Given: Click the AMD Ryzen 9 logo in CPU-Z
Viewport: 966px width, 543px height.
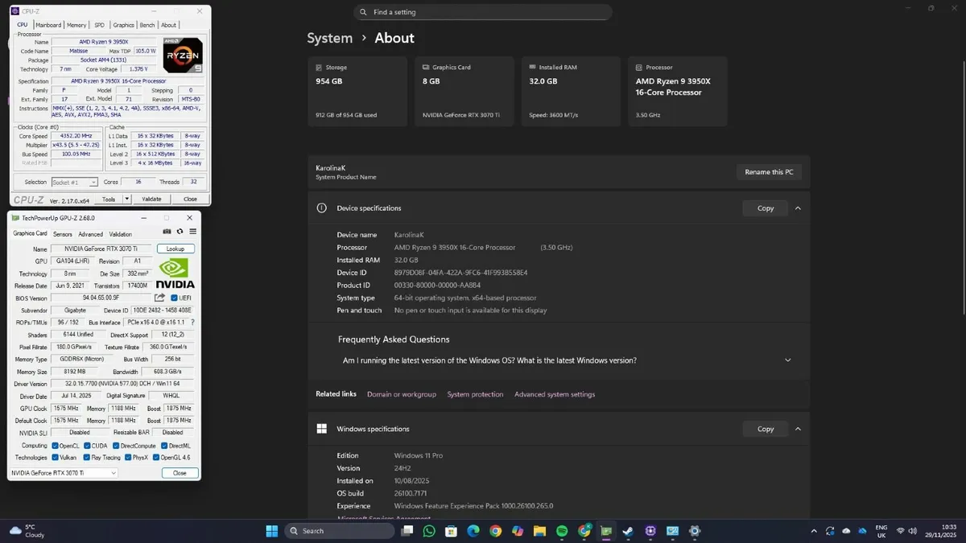Looking at the screenshot, I should (x=182, y=55).
